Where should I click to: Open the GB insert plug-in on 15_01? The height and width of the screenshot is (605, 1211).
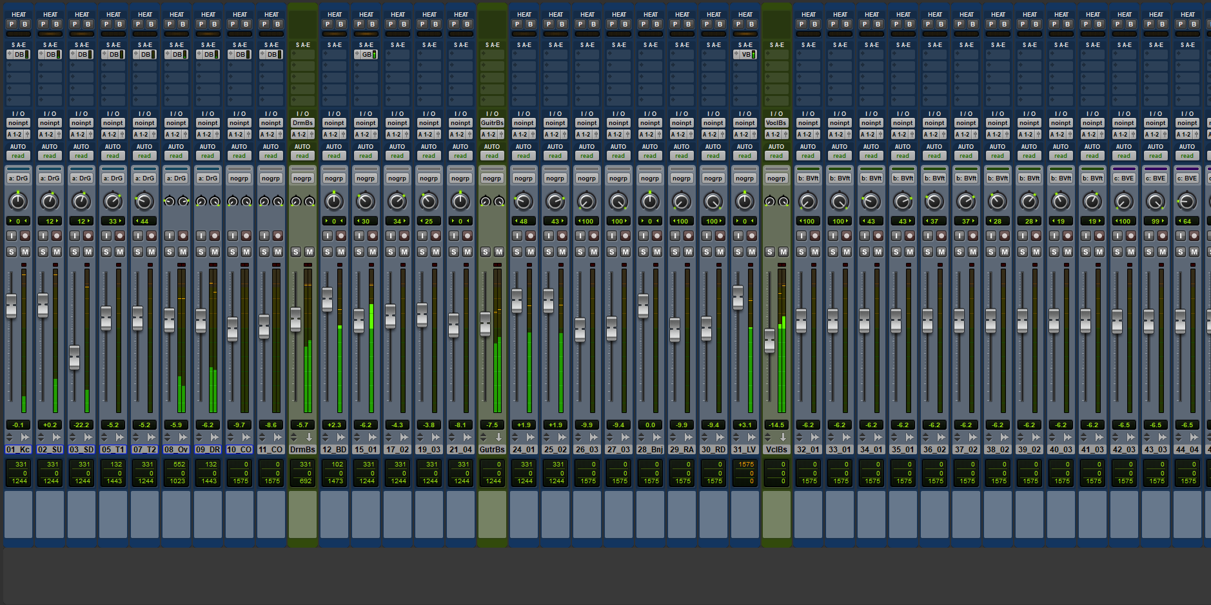click(366, 55)
